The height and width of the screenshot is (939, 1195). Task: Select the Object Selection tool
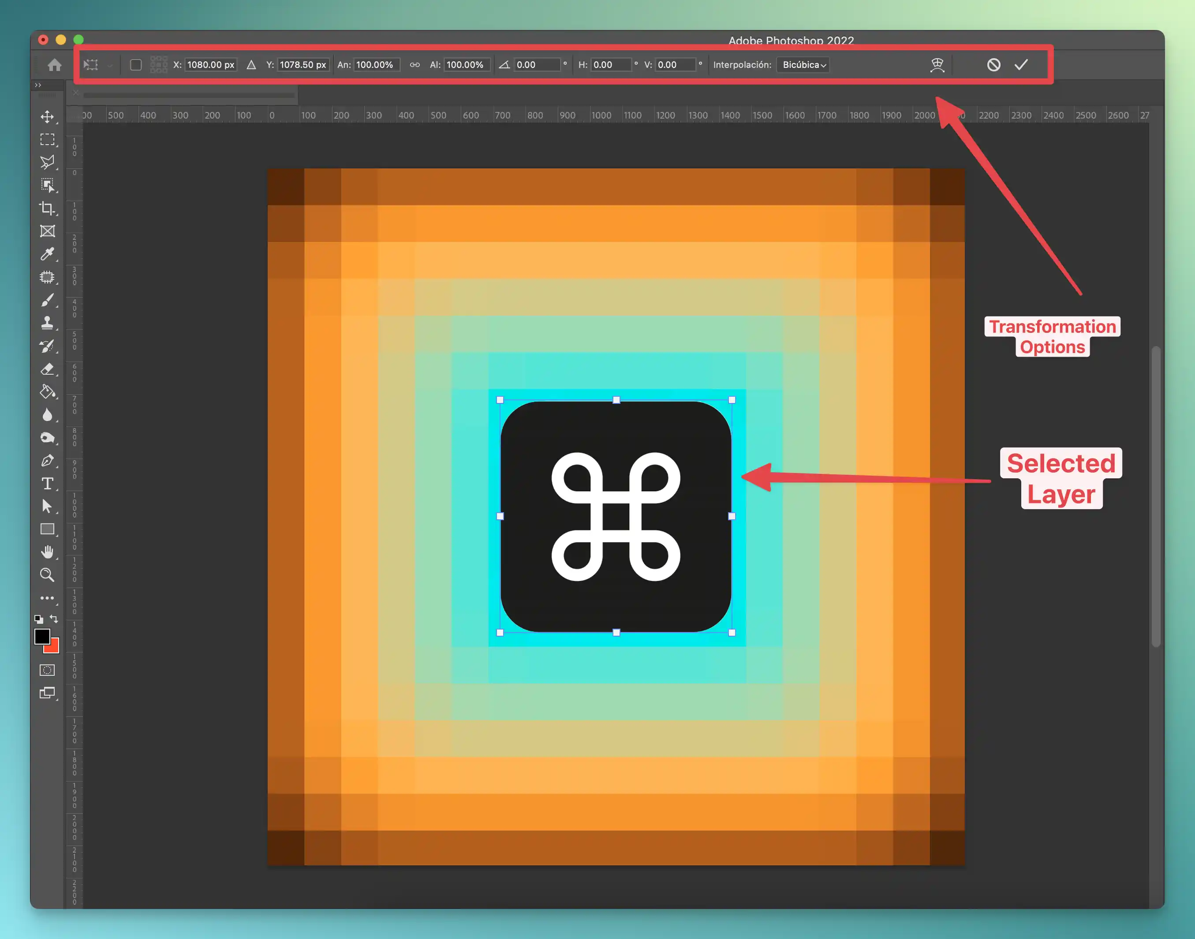(47, 185)
